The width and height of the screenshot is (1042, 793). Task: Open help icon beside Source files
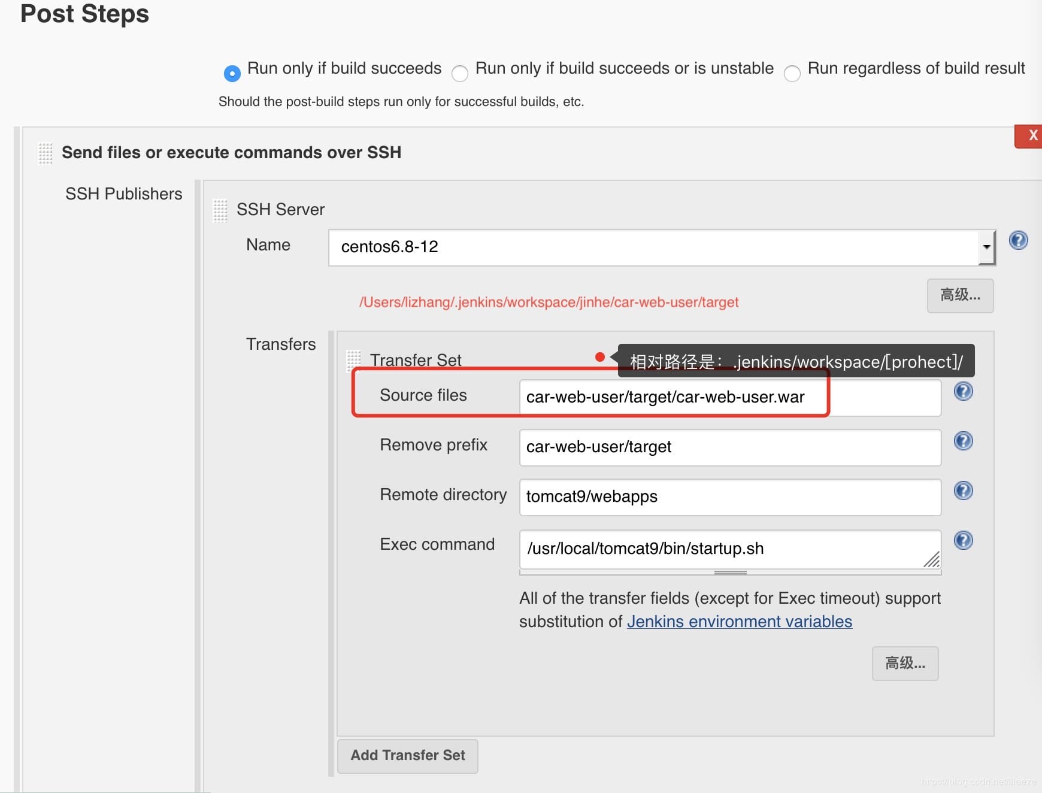click(x=963, y=392)
